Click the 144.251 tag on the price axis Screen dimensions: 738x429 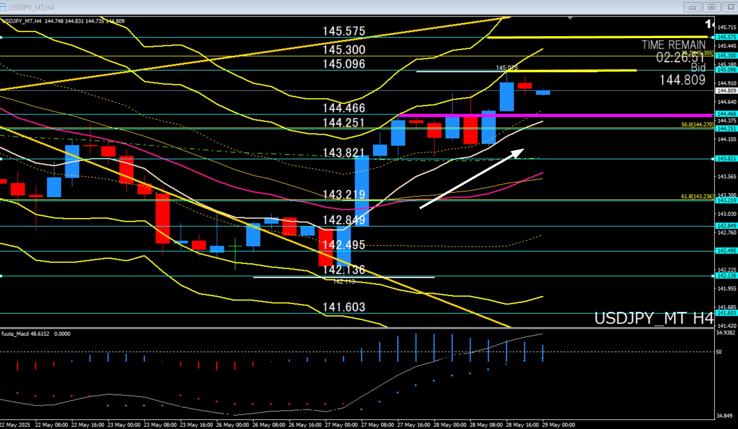[x=726, y=129]
